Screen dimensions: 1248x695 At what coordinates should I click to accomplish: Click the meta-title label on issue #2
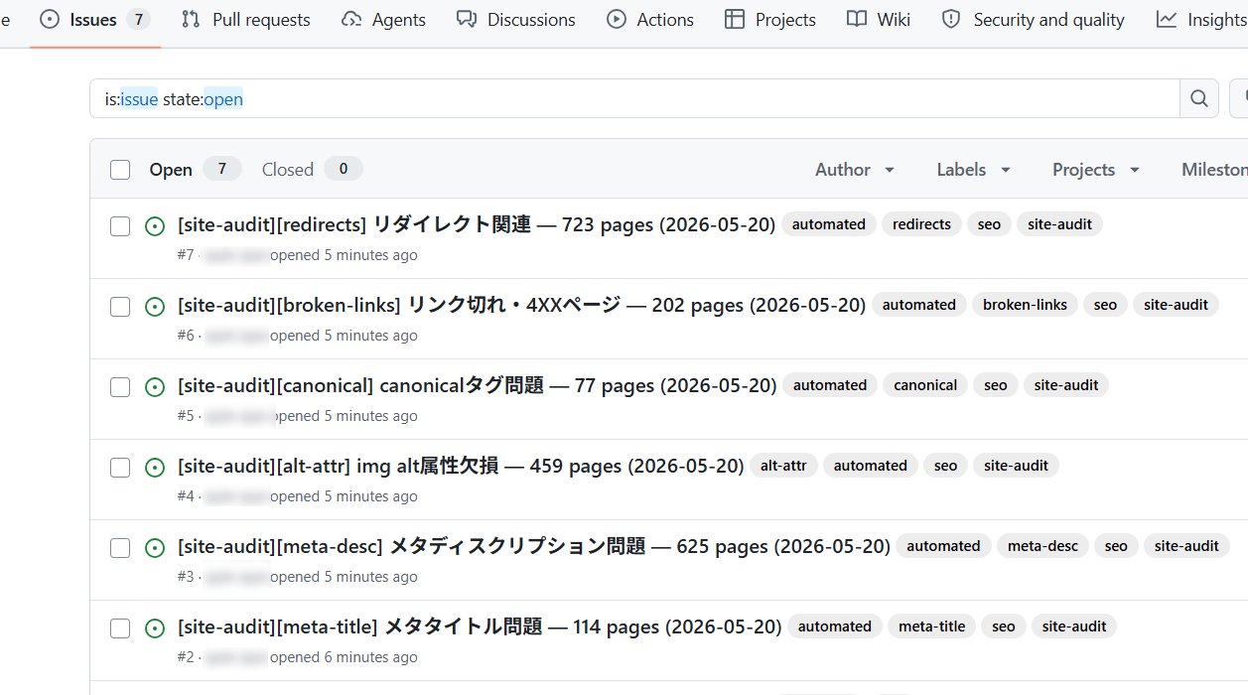(x=931, y=626)
